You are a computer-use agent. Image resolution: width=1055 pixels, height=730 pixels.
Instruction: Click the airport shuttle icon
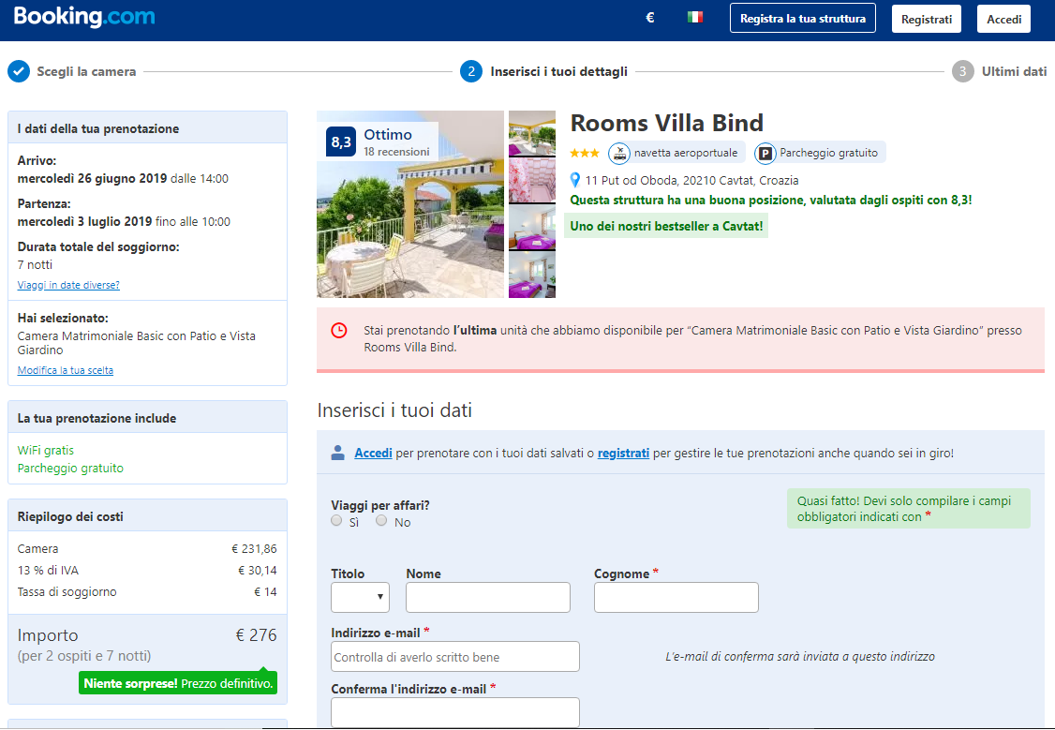point(619,154)
